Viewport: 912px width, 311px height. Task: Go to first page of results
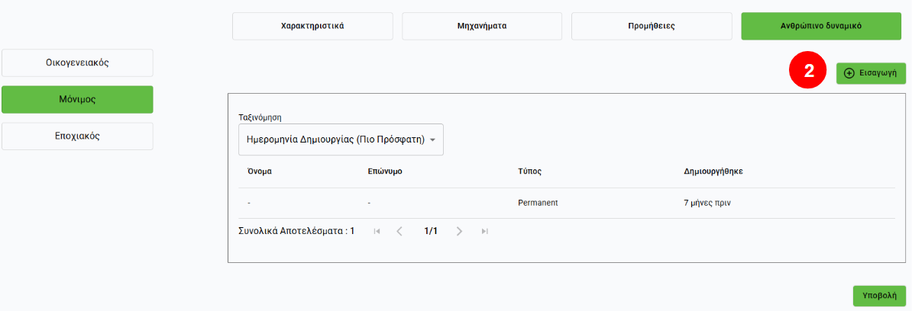click(x=377, y=231)
